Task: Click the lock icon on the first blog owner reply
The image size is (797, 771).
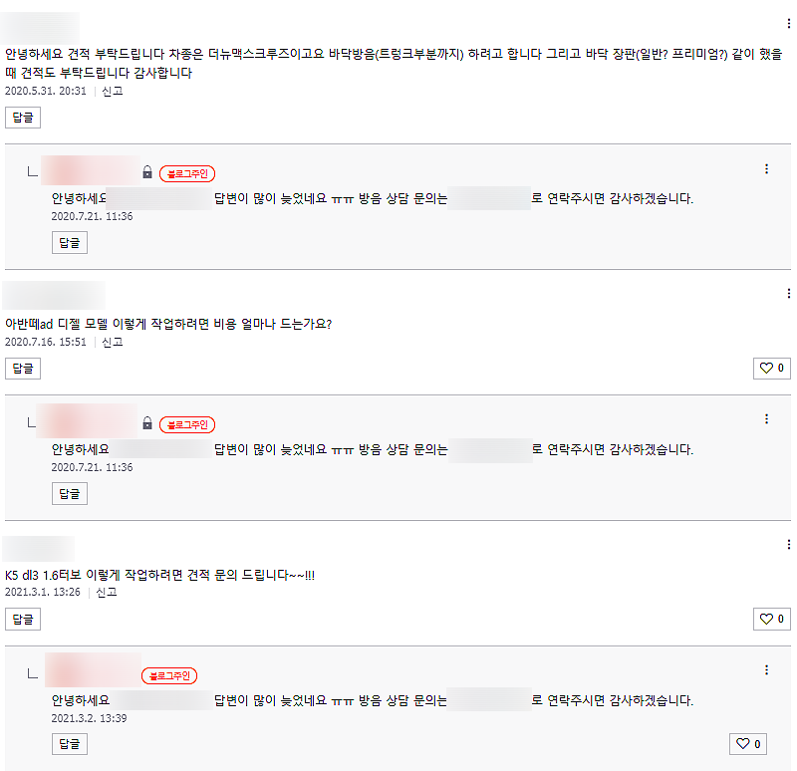Action: pos(147,172)
